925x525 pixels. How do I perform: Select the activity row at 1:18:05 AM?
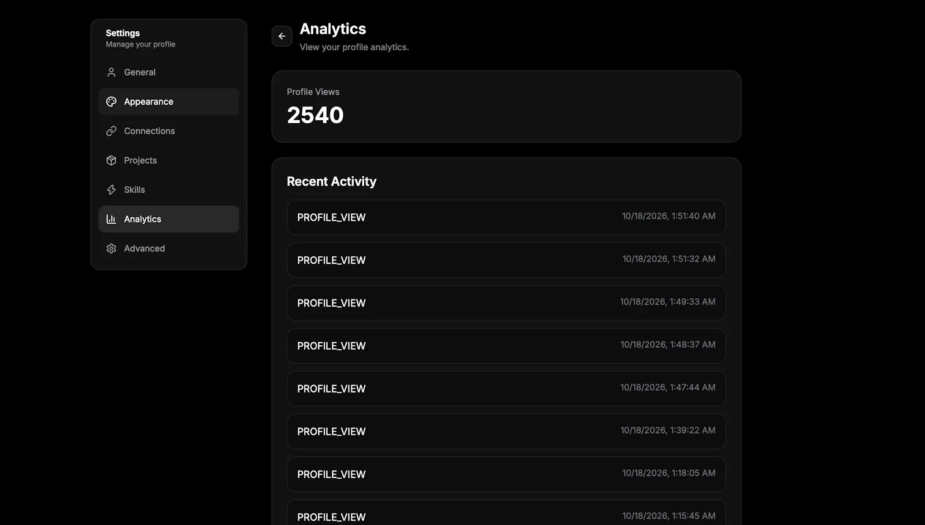(506, 474)
